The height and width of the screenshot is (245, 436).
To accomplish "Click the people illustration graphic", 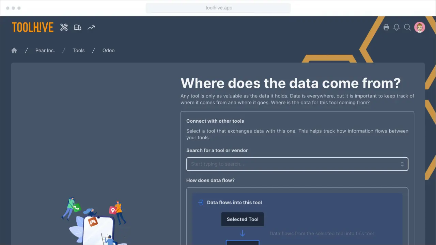I will 95,221.
